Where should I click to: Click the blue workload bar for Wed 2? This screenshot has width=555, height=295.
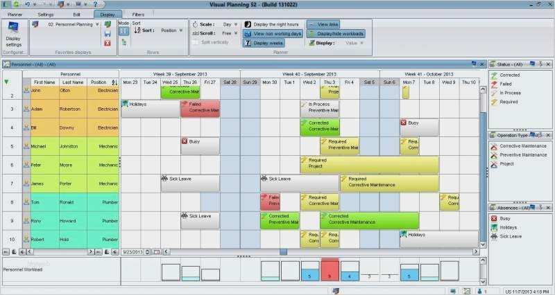(310, 275)
